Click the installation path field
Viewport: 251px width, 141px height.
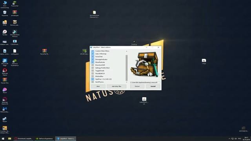click(145, 83)
